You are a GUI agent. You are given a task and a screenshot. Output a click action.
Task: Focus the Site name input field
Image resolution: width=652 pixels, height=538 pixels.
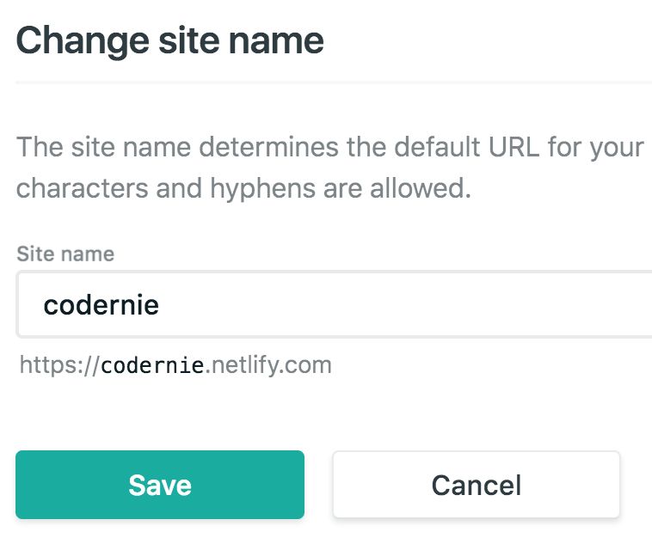(344, 305)
